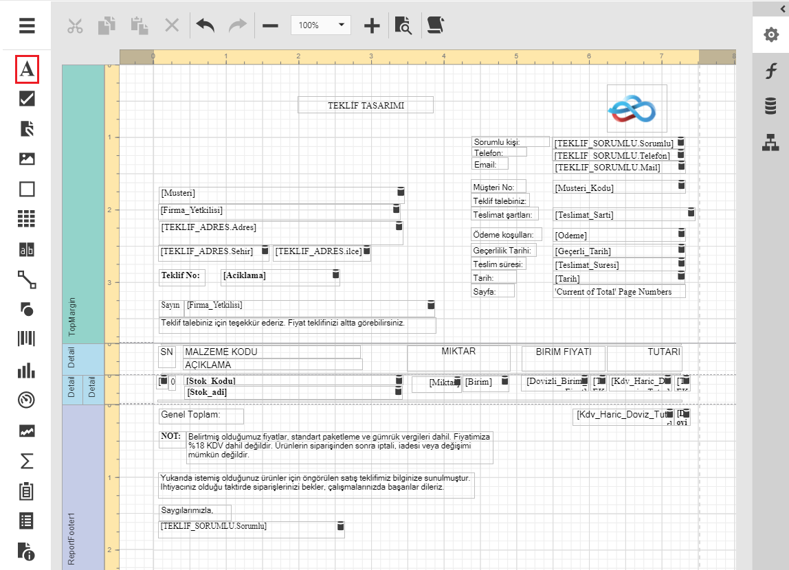Zoom in with the plus button
This screenshot has width=789, height=570.
pyautogui.click(x=372, y=26)
